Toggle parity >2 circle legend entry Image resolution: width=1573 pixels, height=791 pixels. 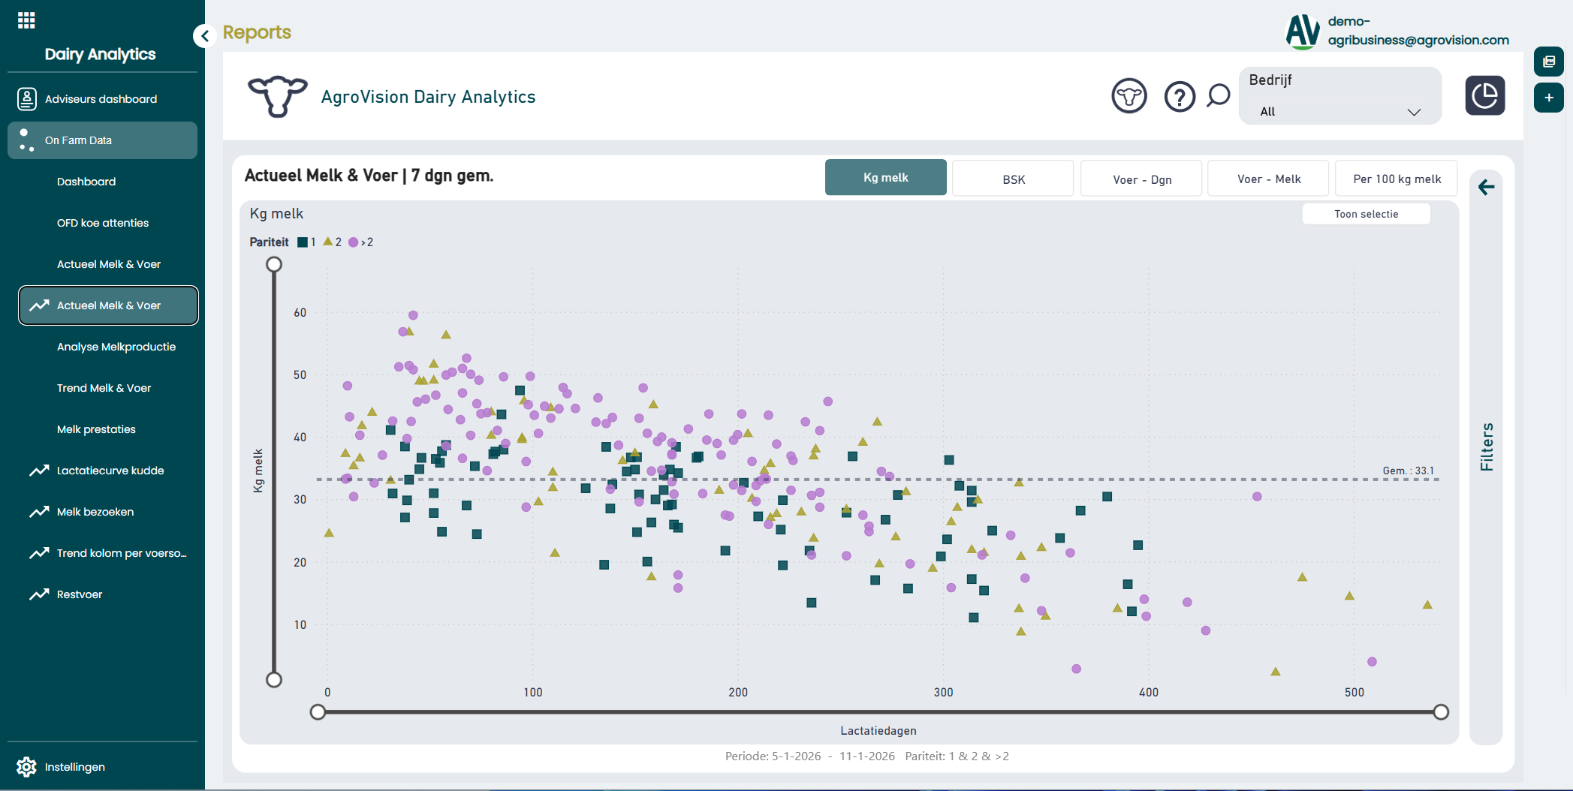[360, 242]
